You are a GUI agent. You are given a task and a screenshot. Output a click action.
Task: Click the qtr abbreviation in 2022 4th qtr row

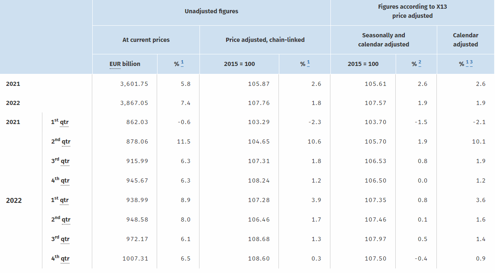click(x=65, y=259)
